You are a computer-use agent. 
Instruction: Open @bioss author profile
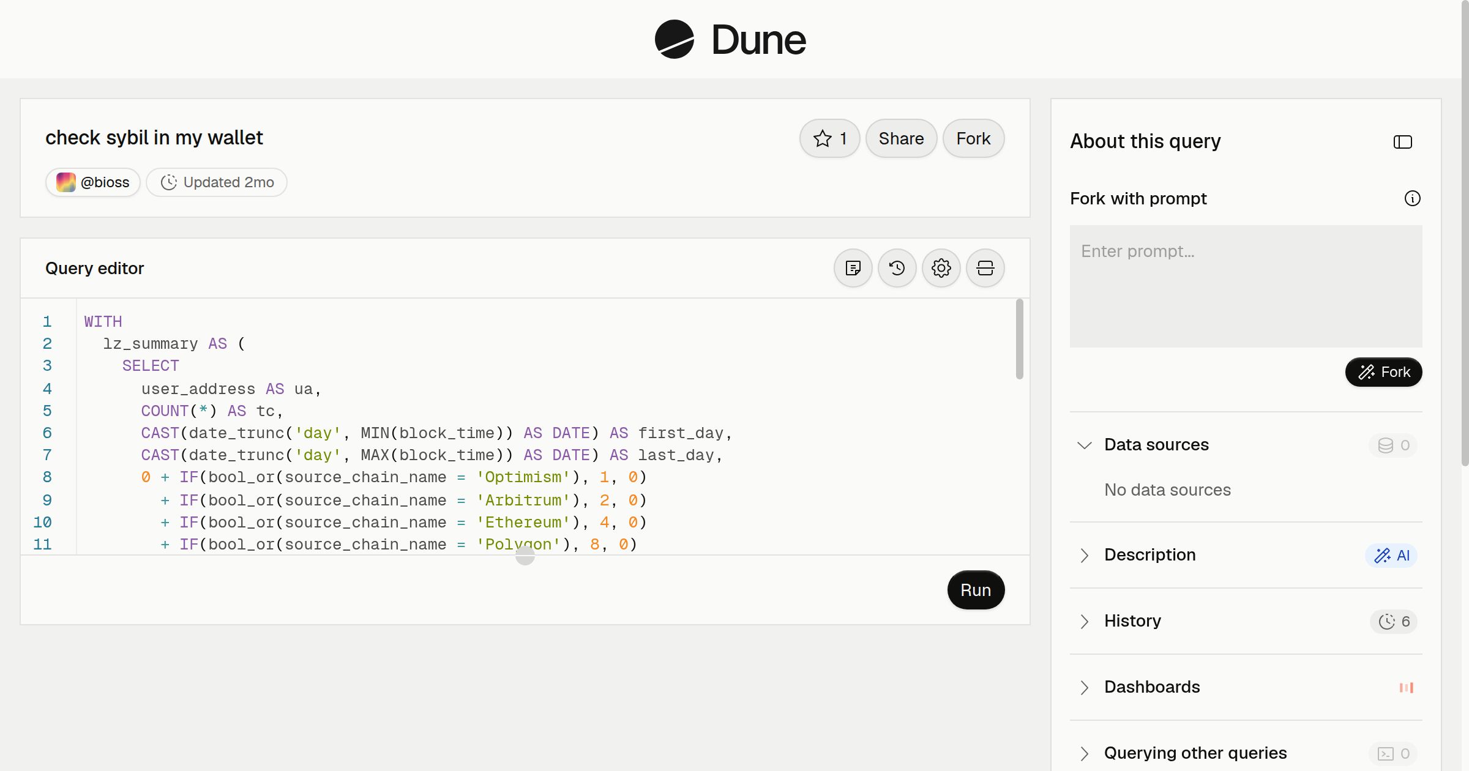click(x=93, y=182)
